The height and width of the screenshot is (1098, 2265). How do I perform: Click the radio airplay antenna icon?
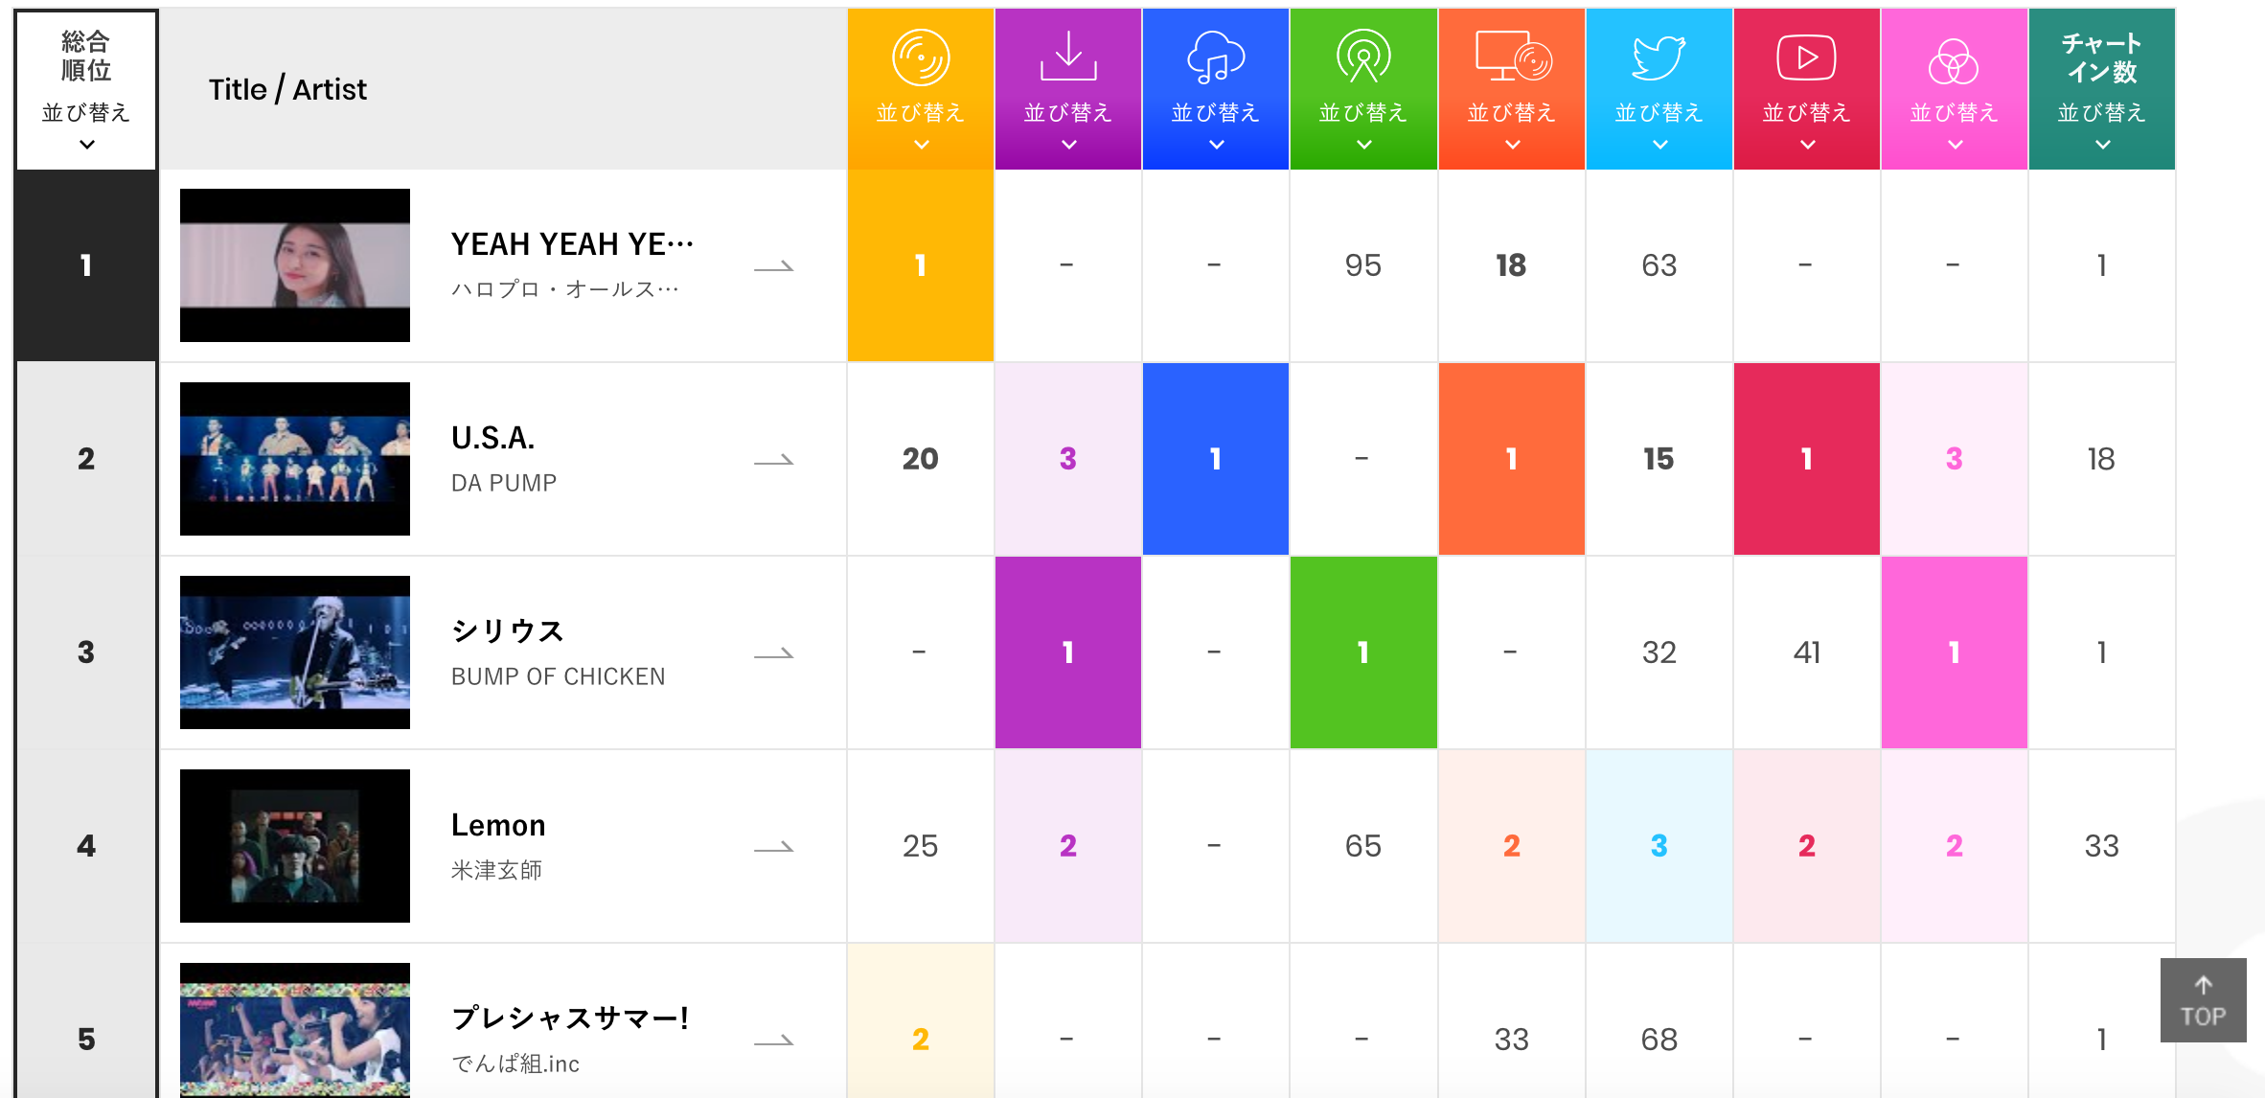coord(1362,57)
